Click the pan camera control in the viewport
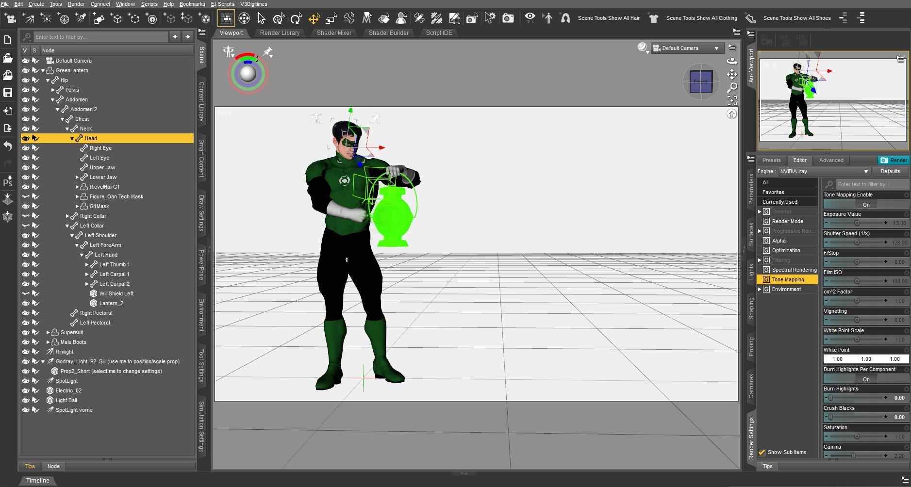911x487 pixels. [x=732, y=74]
